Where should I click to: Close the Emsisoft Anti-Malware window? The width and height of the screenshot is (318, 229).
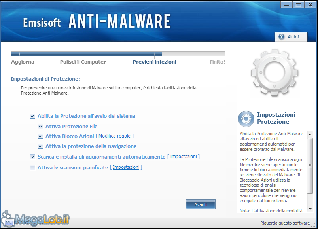(x=310, y=4)
